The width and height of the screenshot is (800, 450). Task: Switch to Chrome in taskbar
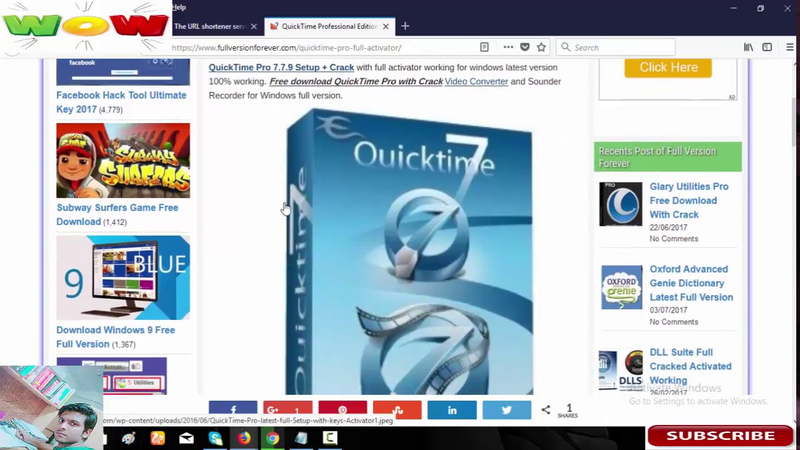tap(272, 439)
